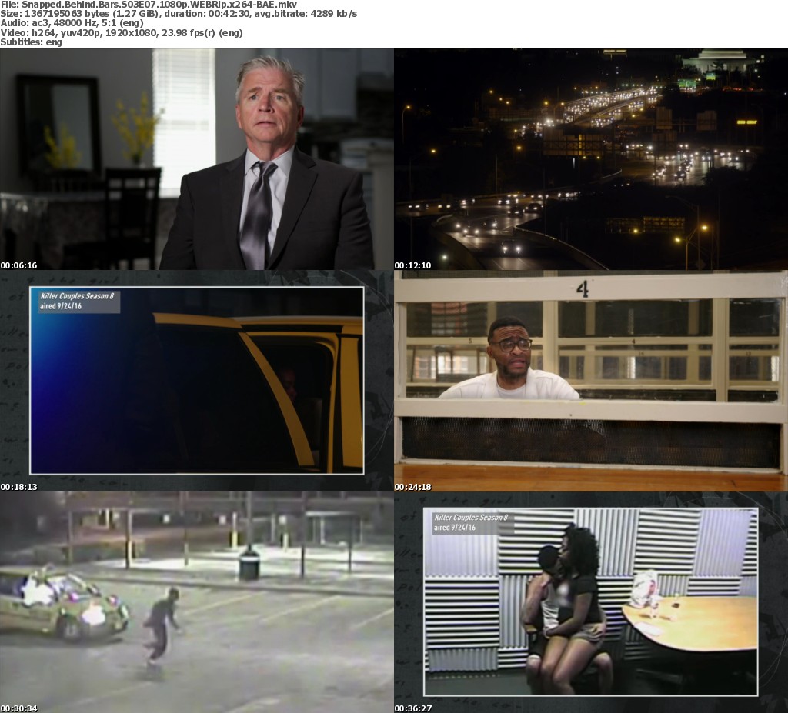This screenshot has height=713, width=788.
Task: Select the Video h264 info line
Action: click(123, 32)
